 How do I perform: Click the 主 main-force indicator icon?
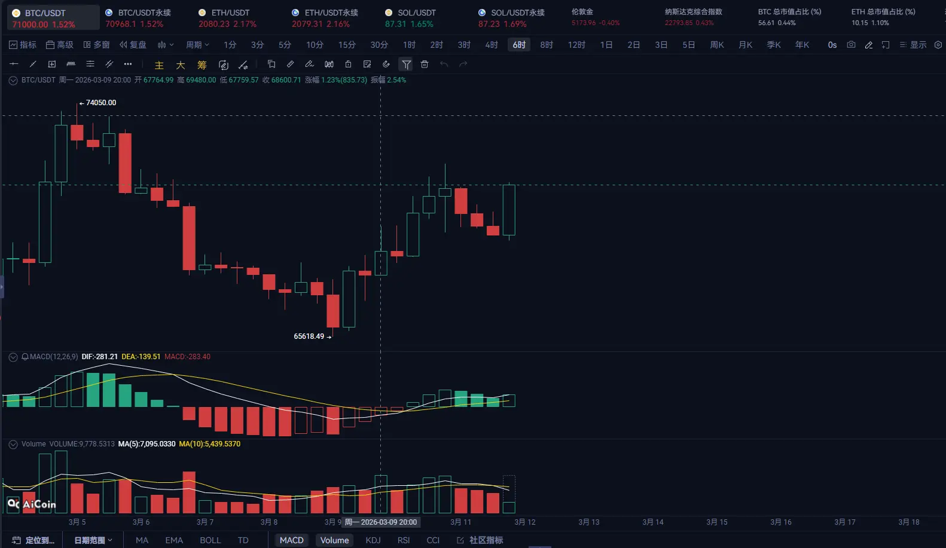click(x=159, y=65)
